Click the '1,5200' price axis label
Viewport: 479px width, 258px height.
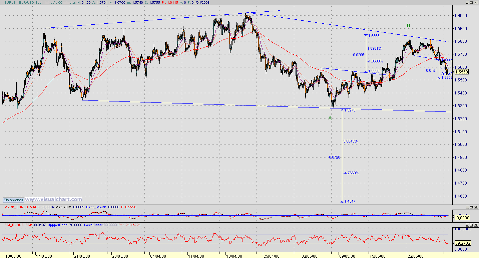461,119
